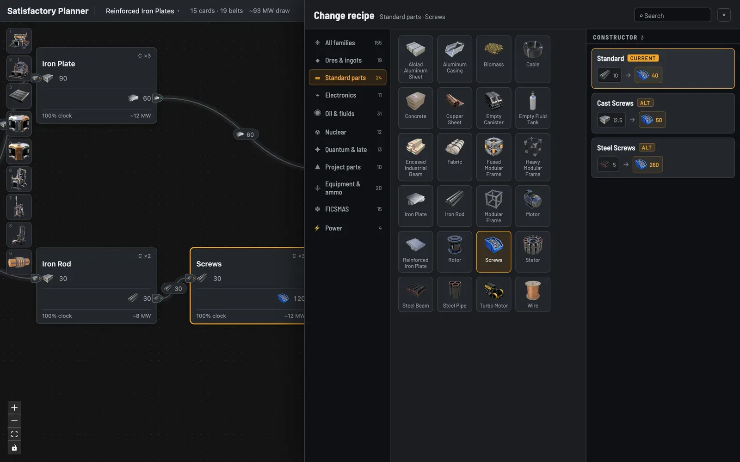Pick the first machine in left palette
Screen dimensions: 740x462
(x=19, y=40)
